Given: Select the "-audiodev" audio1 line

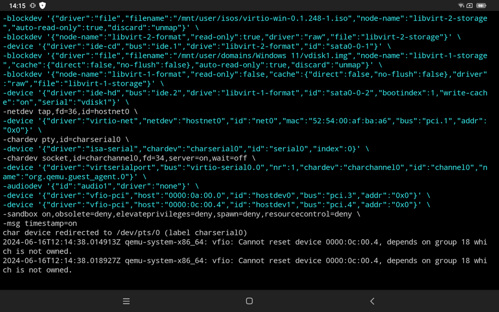Looking at the screenshot, I should 101,186.
